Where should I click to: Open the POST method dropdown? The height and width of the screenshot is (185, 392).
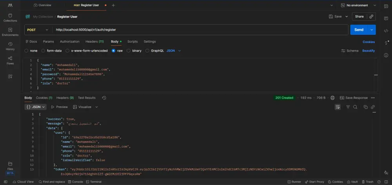coord(38,30)
